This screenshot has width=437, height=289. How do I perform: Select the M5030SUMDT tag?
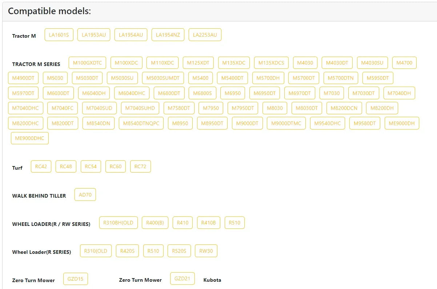coord(163,78)
